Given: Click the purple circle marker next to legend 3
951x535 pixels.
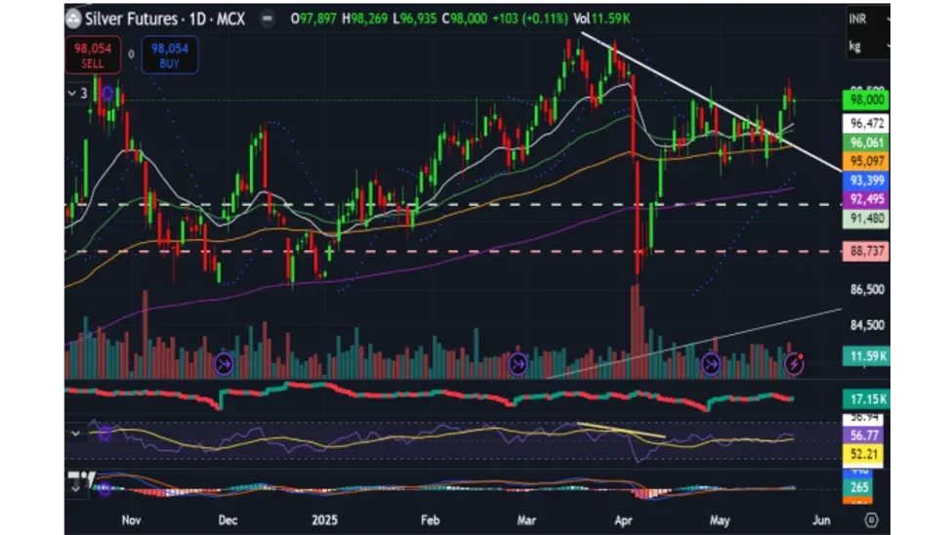Looking at the screenshot, I should (107, 94).
